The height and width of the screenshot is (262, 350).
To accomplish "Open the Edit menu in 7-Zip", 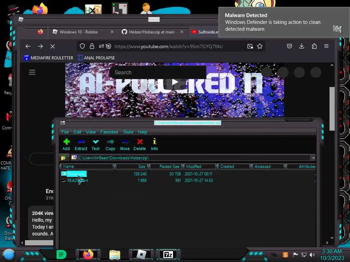I will 77,132.
